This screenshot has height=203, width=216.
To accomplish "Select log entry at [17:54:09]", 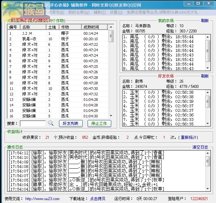I will tap(106, 162).
